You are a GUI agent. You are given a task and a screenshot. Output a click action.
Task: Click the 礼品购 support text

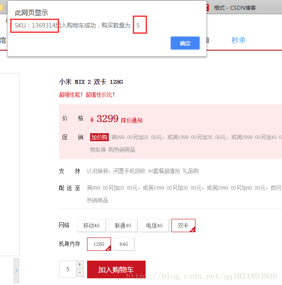coord(191,171)
